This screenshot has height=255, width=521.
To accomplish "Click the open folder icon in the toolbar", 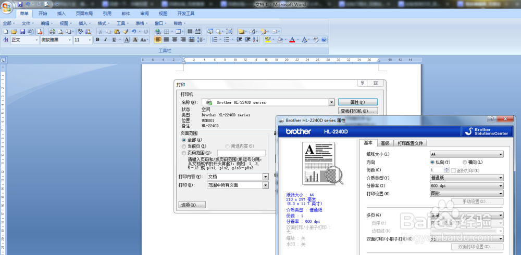I will pyautogui.click(x=14, y=32).
